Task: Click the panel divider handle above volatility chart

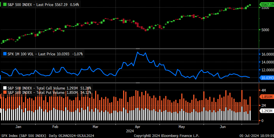Action: click(138, 49)
